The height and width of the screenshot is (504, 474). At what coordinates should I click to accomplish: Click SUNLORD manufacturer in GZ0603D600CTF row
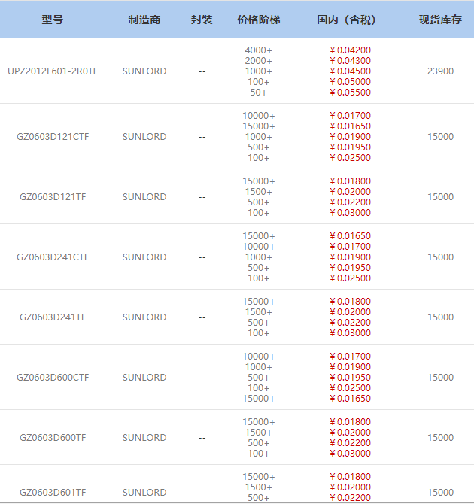point(144,378)
